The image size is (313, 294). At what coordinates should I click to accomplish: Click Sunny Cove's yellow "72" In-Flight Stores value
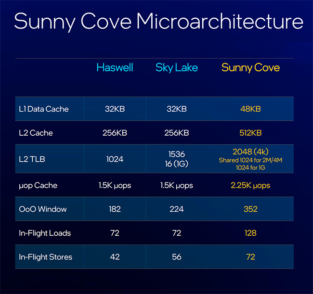[250, 257]
